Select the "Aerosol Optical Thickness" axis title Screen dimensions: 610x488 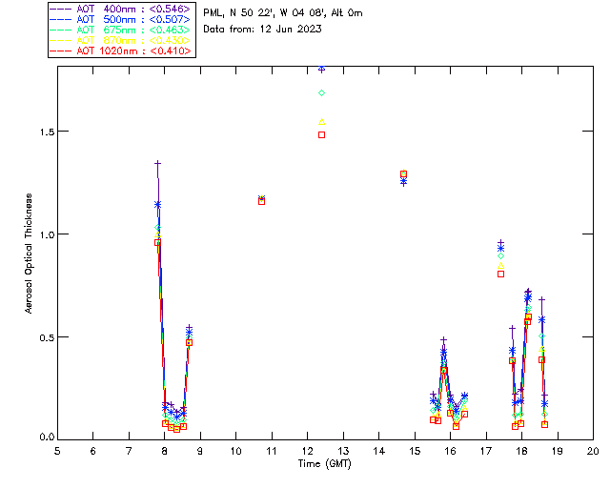pyautogui.click(x=30, y=254)
